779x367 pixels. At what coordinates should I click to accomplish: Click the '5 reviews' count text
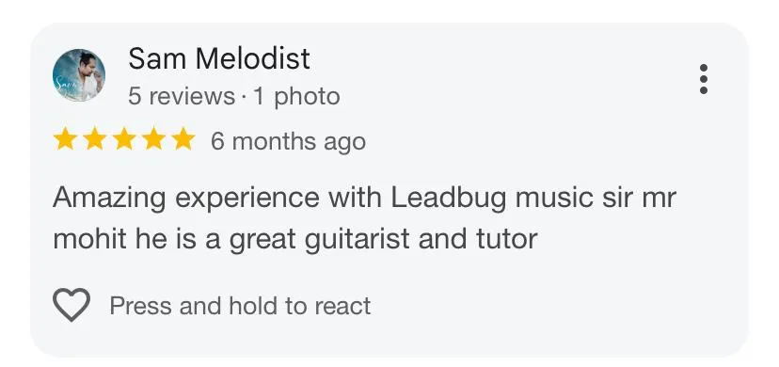[182, 96]
